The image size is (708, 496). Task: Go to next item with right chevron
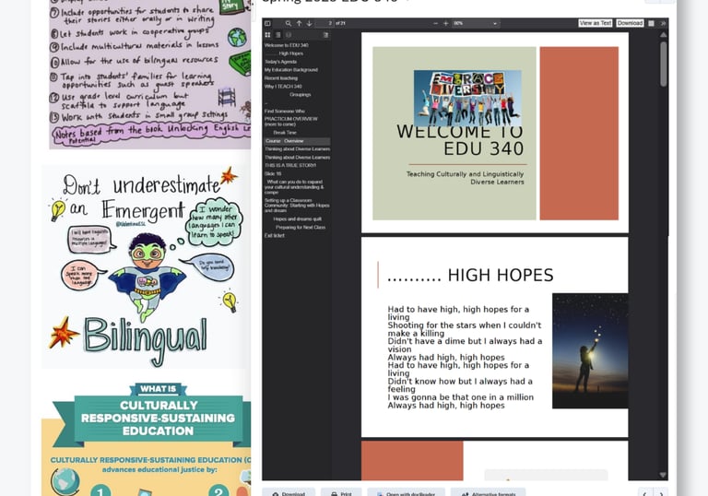point(661,493)
